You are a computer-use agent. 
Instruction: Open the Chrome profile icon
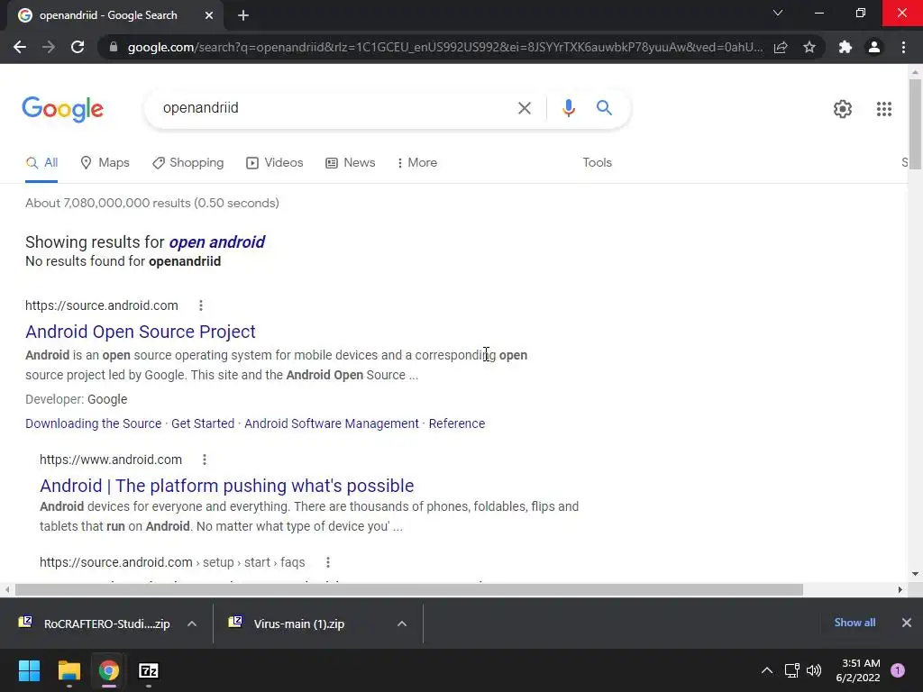874,47
